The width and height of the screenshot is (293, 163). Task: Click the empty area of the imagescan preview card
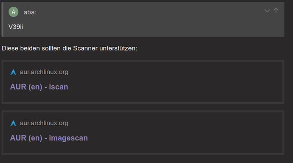click(185, 133)
